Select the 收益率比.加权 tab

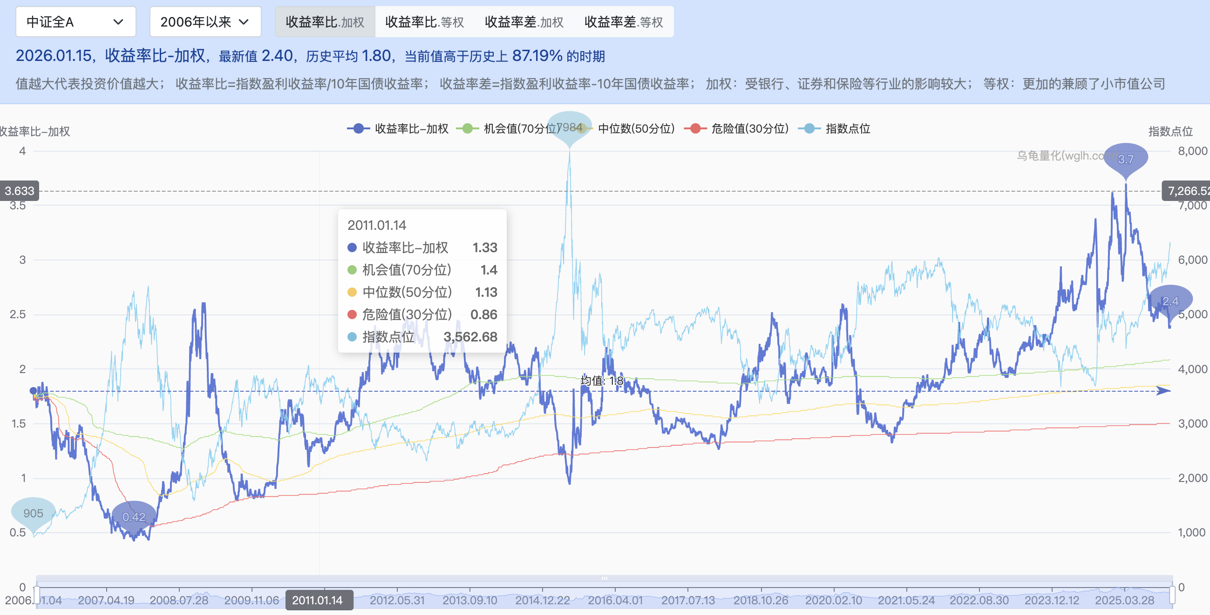coord(325,21)
